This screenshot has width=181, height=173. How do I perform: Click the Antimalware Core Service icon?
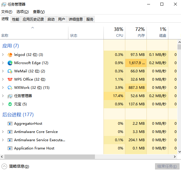click(10, 132)
